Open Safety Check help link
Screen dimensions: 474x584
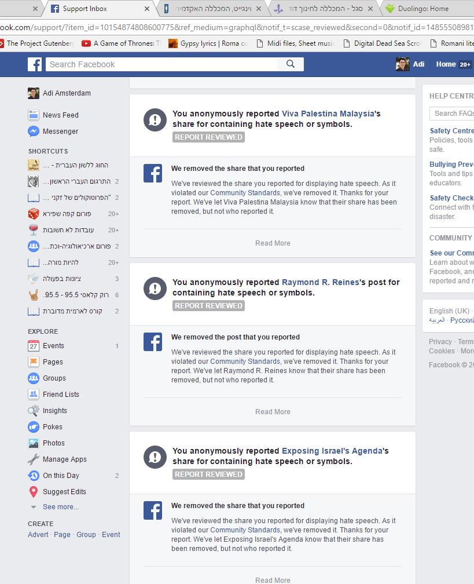451,198
